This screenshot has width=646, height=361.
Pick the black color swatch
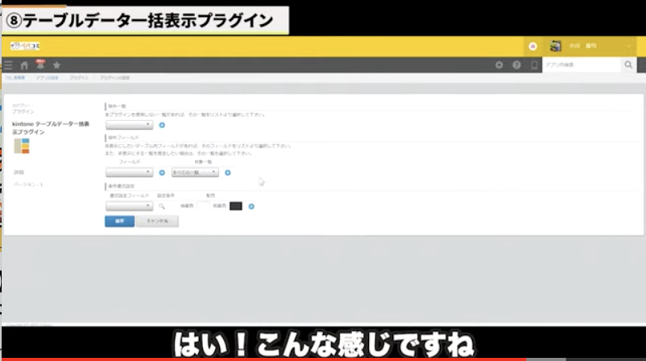pyautogui.click(x=235, y=206)
